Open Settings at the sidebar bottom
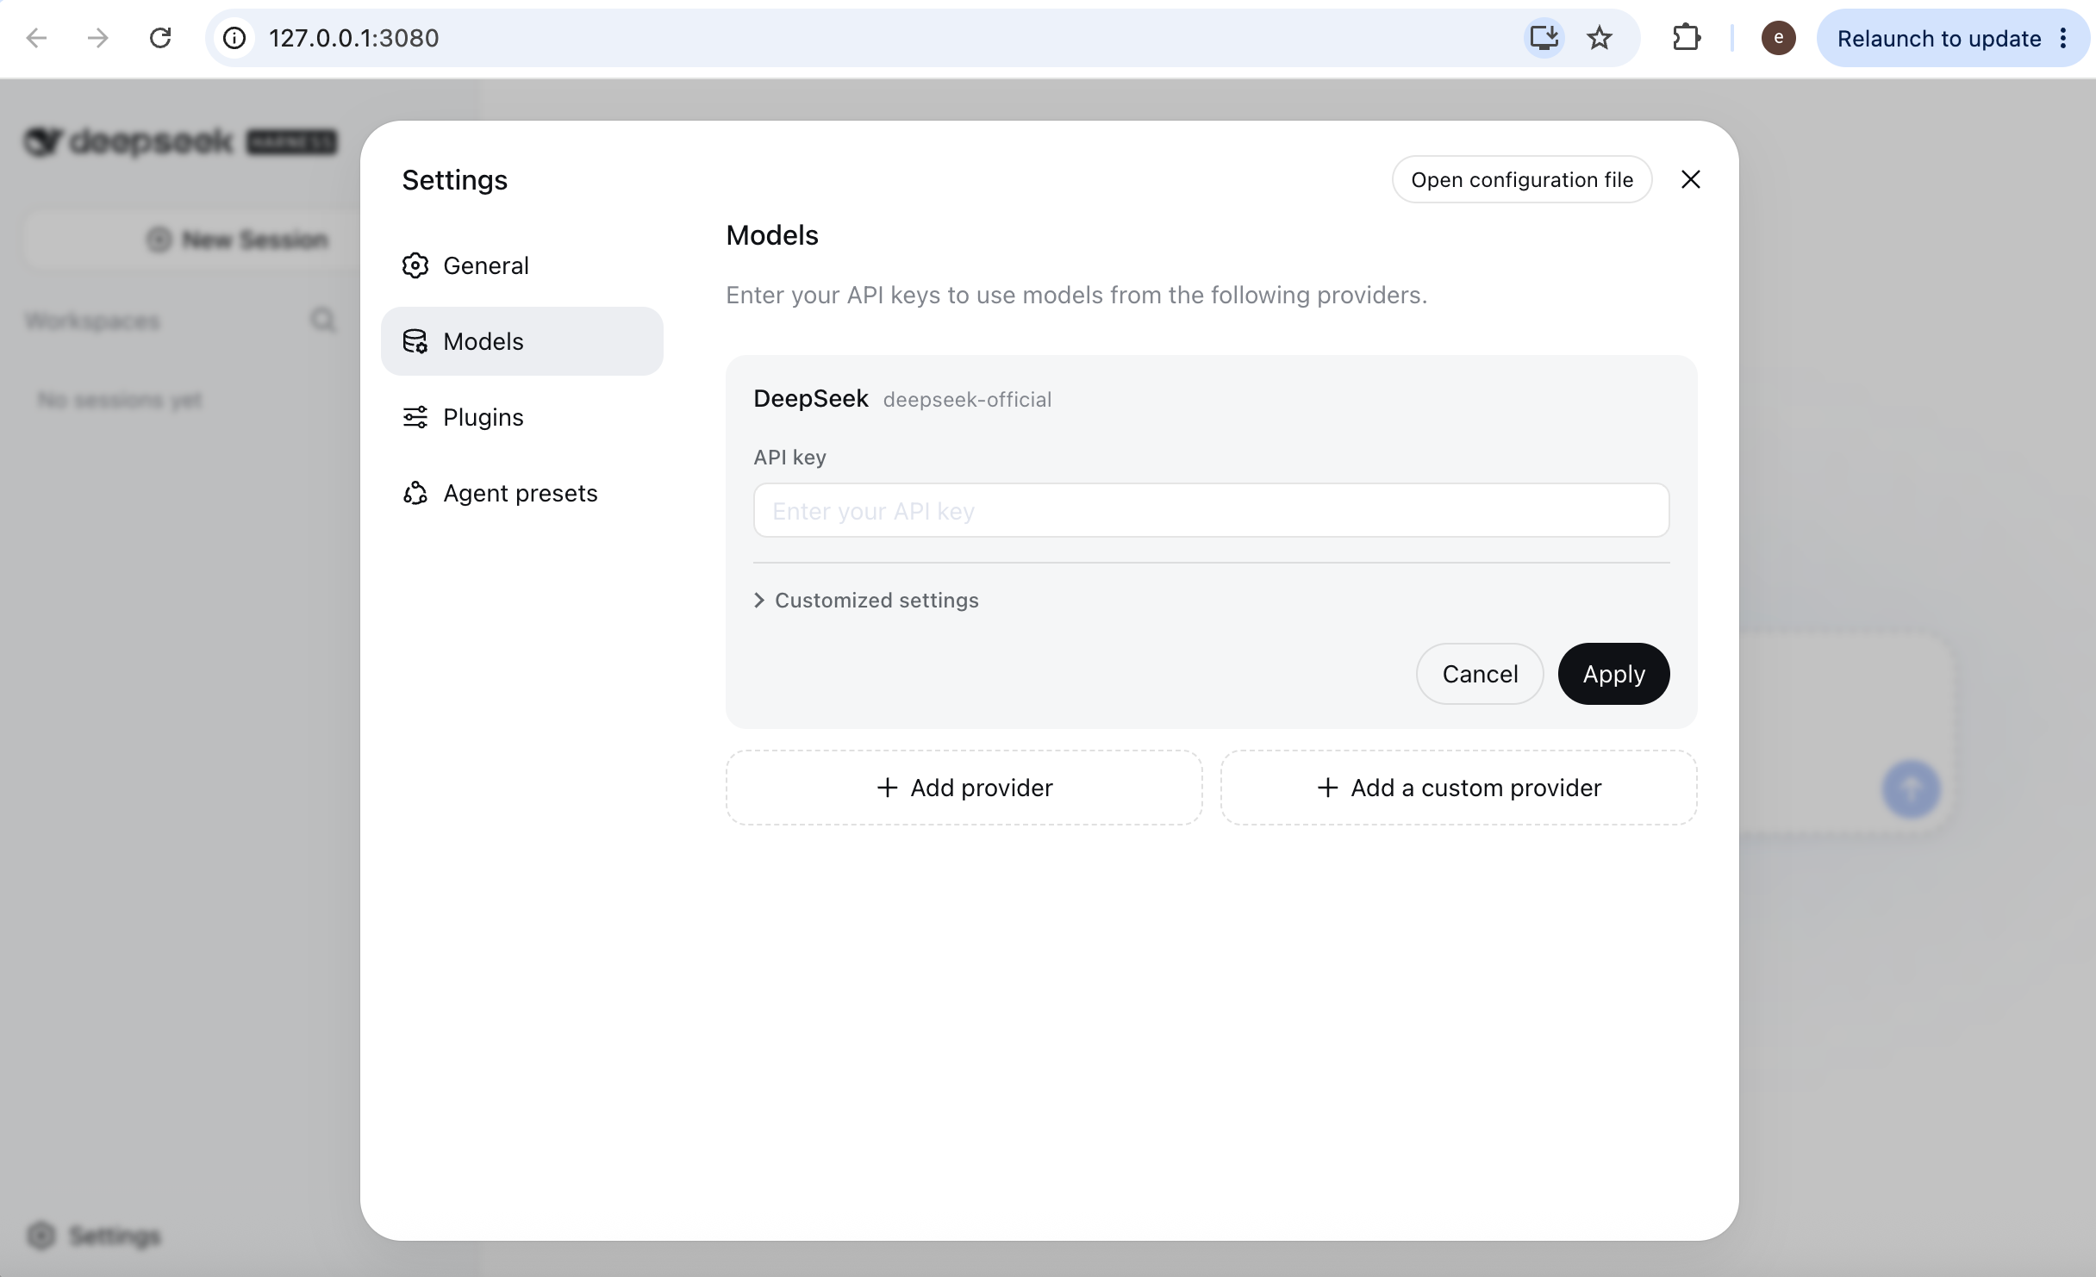This screenshot has height=1277, width=2096. [x=94, y=1236]
